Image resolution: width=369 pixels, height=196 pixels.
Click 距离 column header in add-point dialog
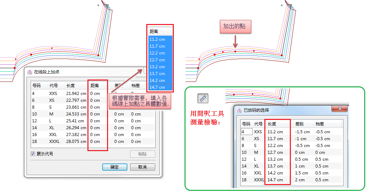[x=95, y=86]
